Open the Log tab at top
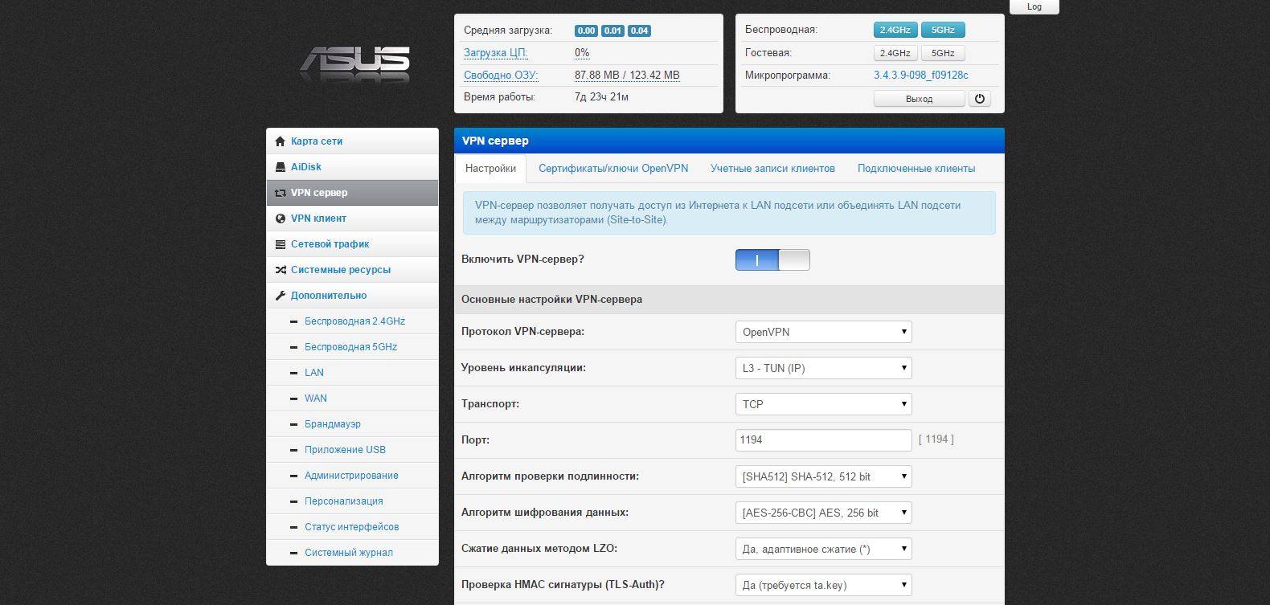Screen dimensions: 1270x605 (x=1034, y=6)
